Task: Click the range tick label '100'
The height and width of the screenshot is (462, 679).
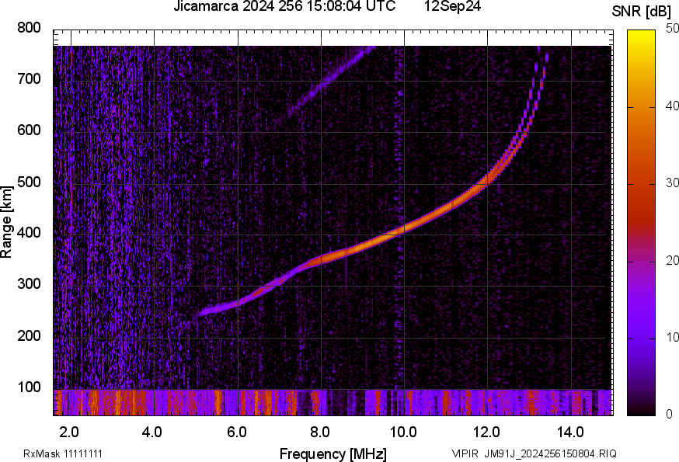Action: click(29, 387)
